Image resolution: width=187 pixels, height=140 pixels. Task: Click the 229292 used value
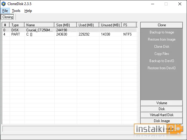click(84, 34)
